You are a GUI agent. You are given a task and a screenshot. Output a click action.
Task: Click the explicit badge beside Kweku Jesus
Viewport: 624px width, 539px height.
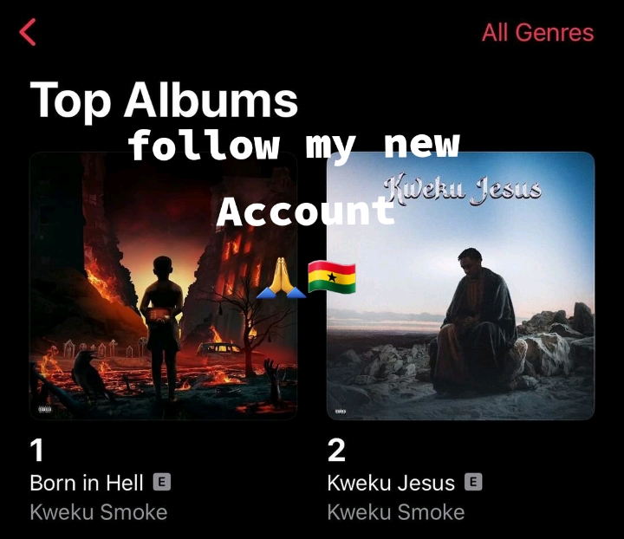[x=473, y=482]
